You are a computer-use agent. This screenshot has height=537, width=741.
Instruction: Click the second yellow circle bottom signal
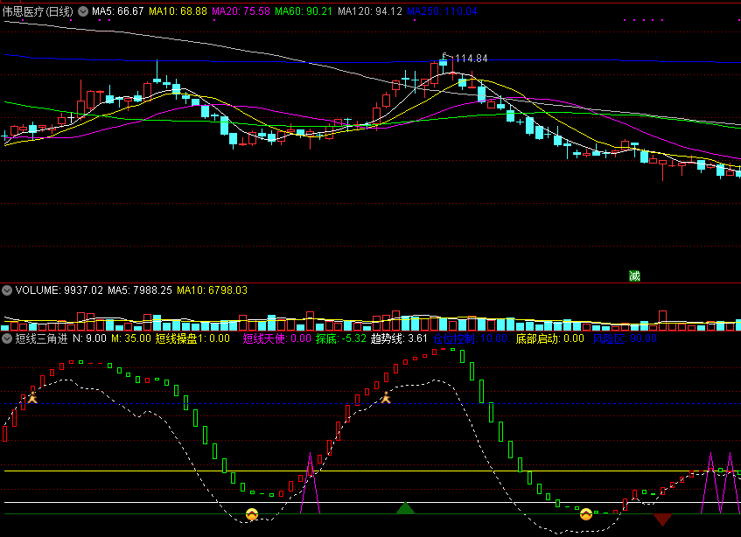(x=586, y=514)
